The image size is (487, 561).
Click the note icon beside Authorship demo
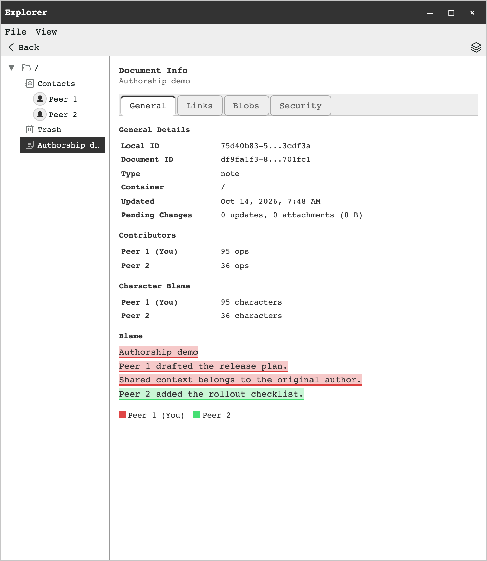30,145
